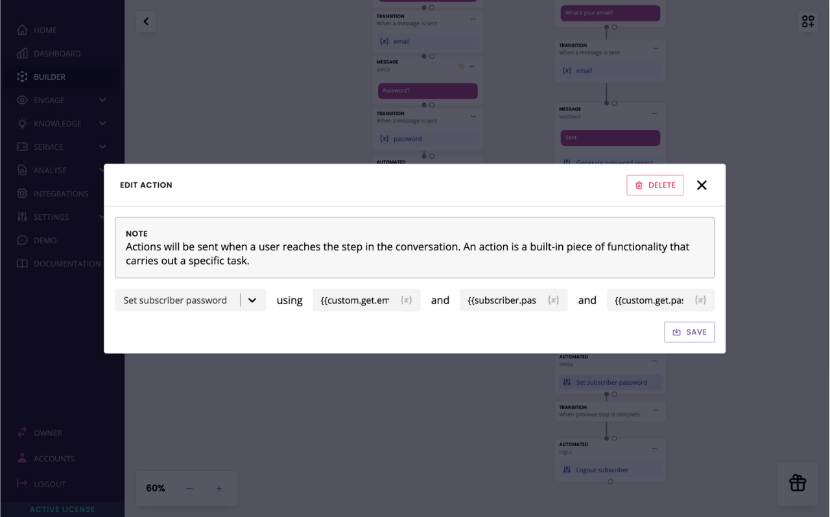Screen dimensions: 830x517
Task: Open the Integrations sidebar icon
Action: [21, 193]
